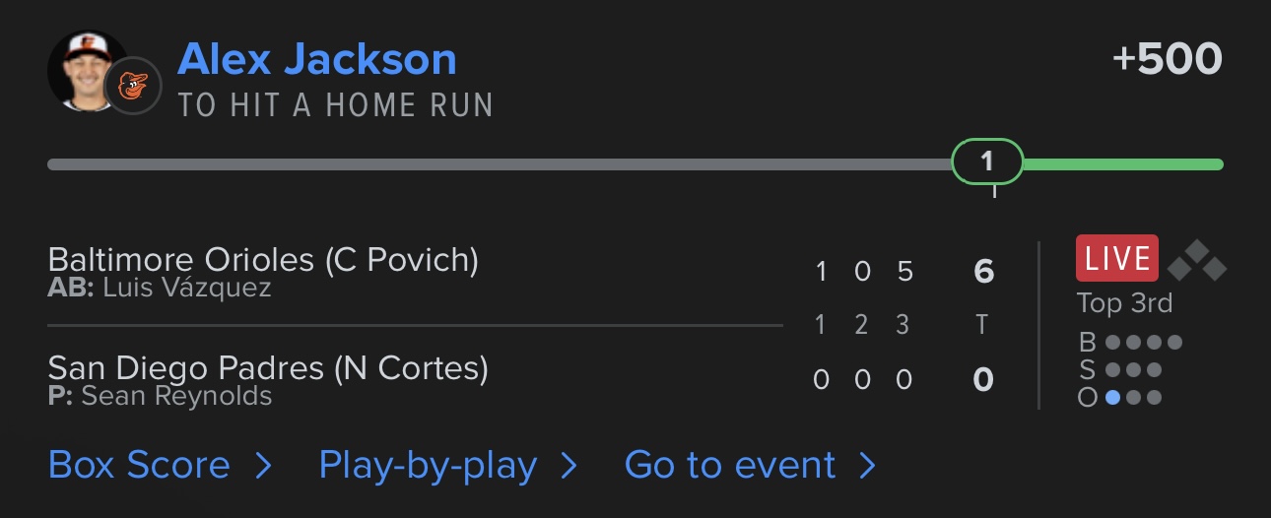Click the balls count indicator dots
The height and width of the screenshot is (518, 1271).
(x=1143, y=343)
